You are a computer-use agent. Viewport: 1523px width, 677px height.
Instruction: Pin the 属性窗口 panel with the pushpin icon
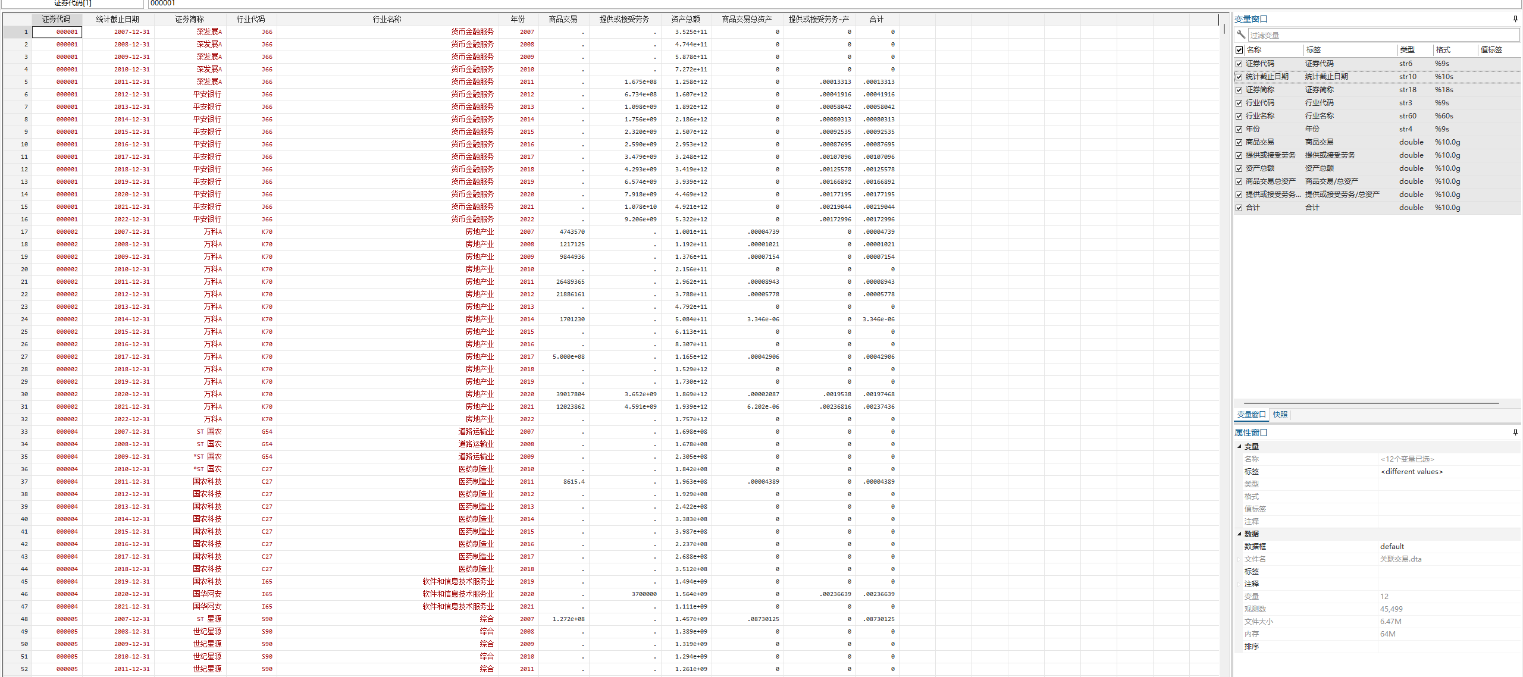pyautogui.click(x=1515, y=432)
